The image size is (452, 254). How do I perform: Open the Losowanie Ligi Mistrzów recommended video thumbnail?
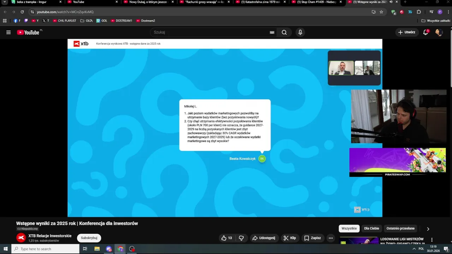click(359, 241)
